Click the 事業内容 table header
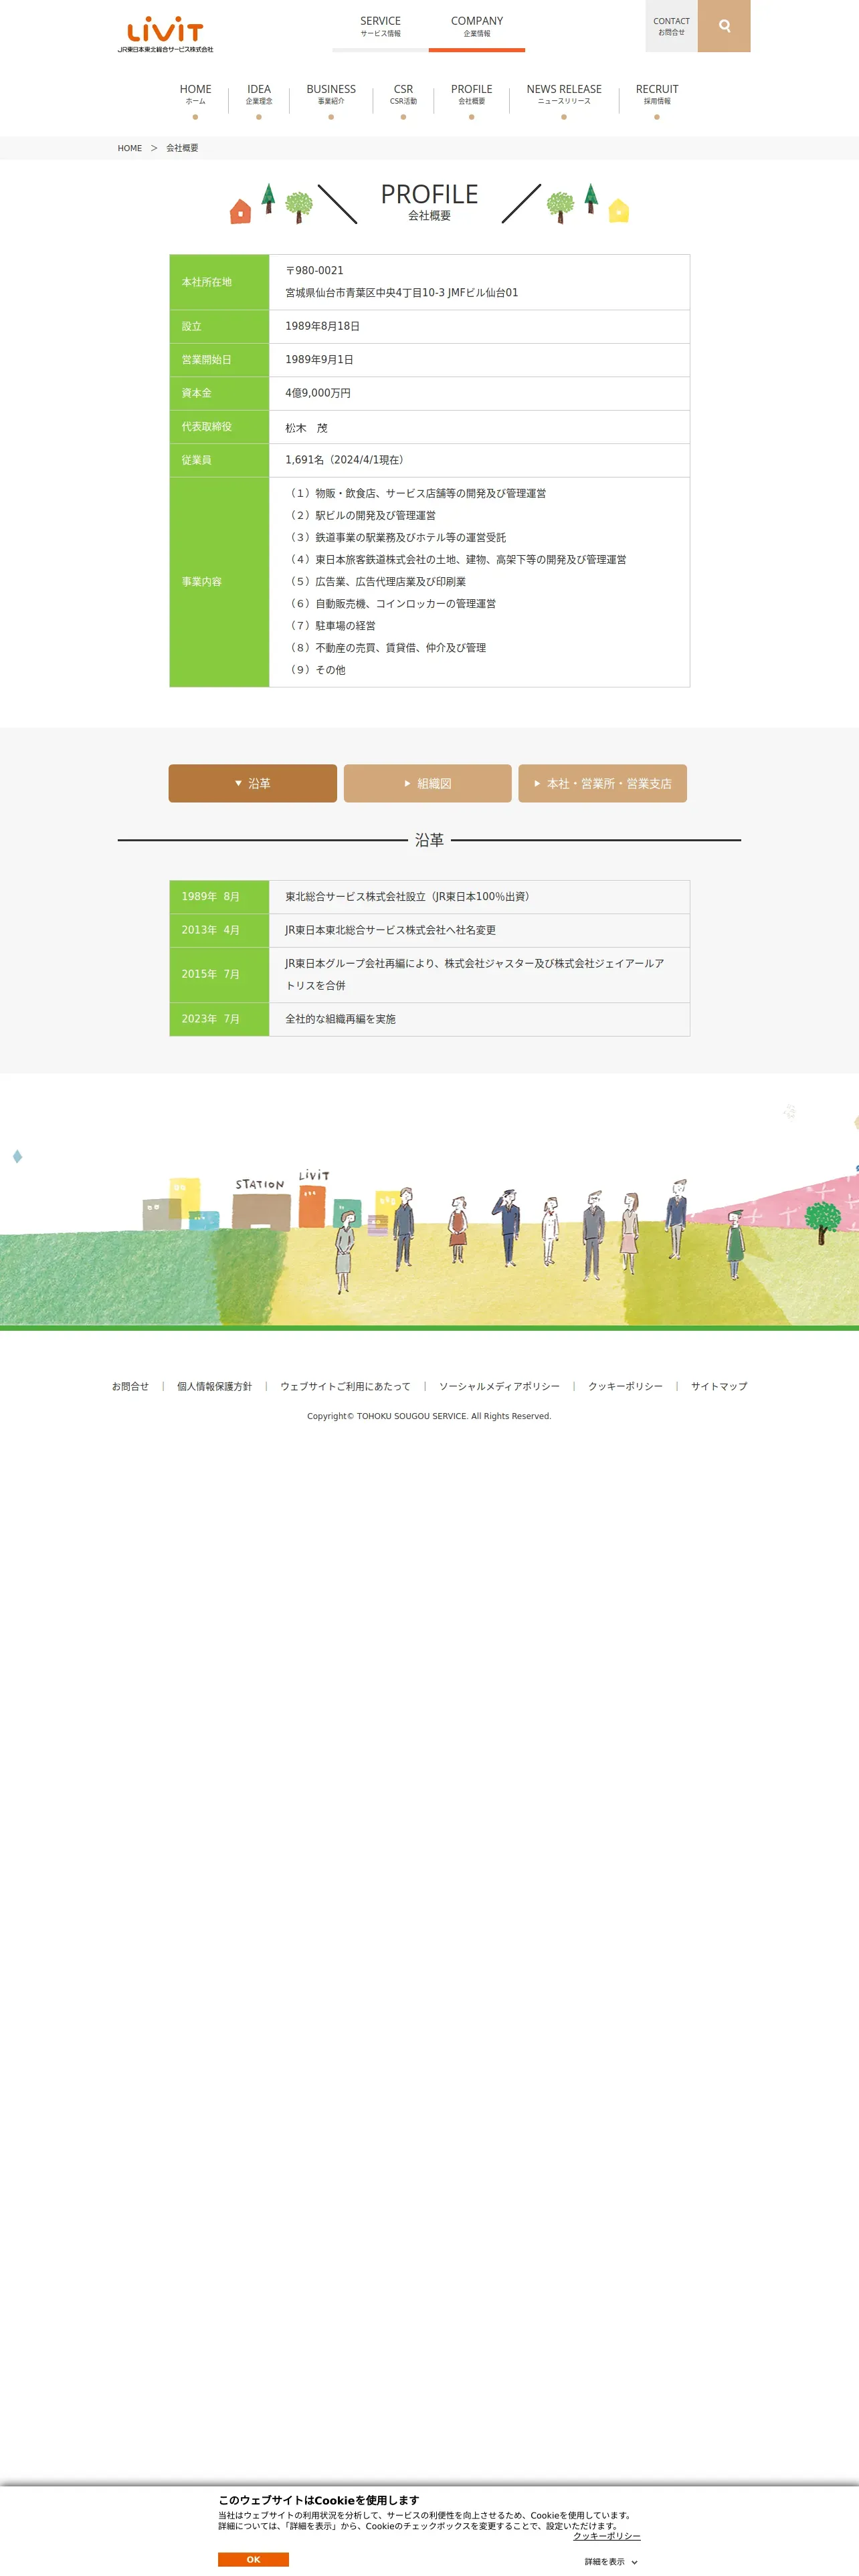Image resolution: width=859 pixels, height=2576 pixels. pos(219,582)
